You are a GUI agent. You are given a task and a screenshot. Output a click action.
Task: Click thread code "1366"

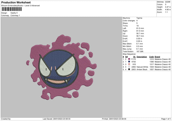pyautogui.click(x=152, y=62)
